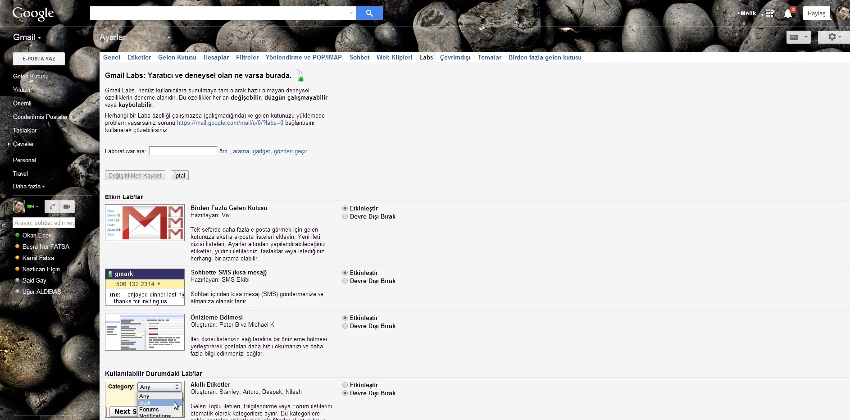Focus the chat search box
850x420 pixels.
pos(44,223)
